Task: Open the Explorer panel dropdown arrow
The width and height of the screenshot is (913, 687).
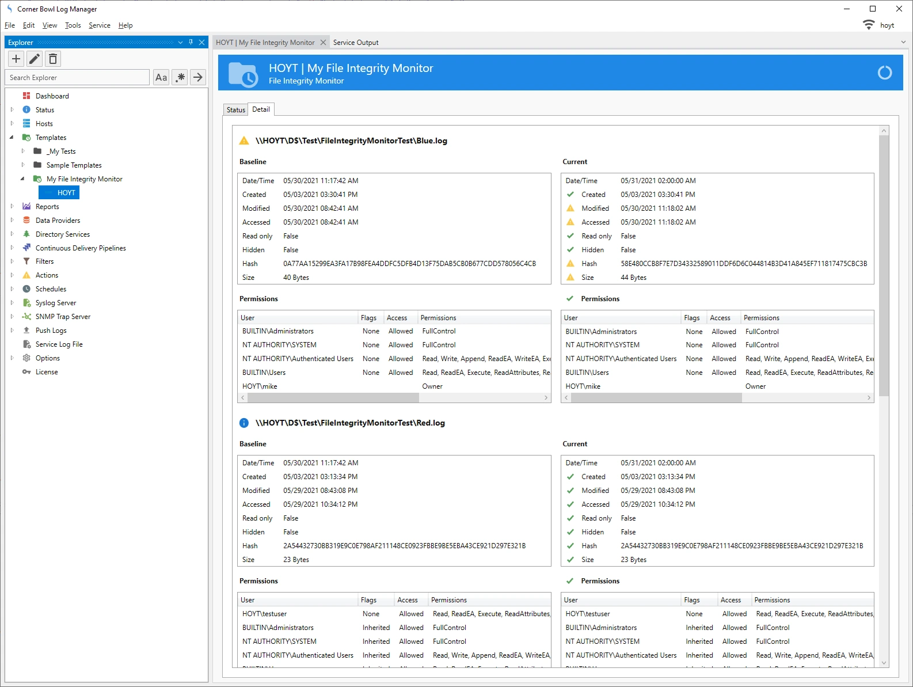Action: 180,42
